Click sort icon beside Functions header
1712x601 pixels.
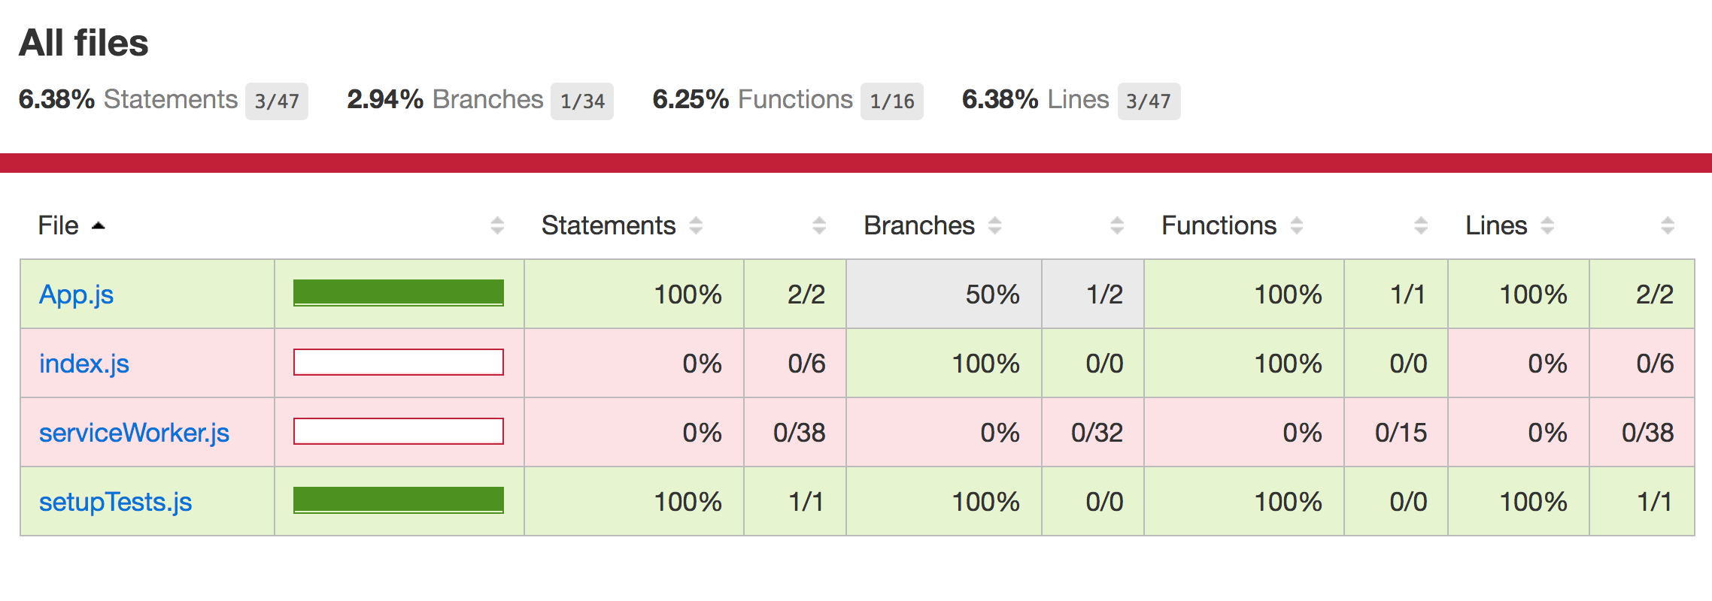[1296, 225]
